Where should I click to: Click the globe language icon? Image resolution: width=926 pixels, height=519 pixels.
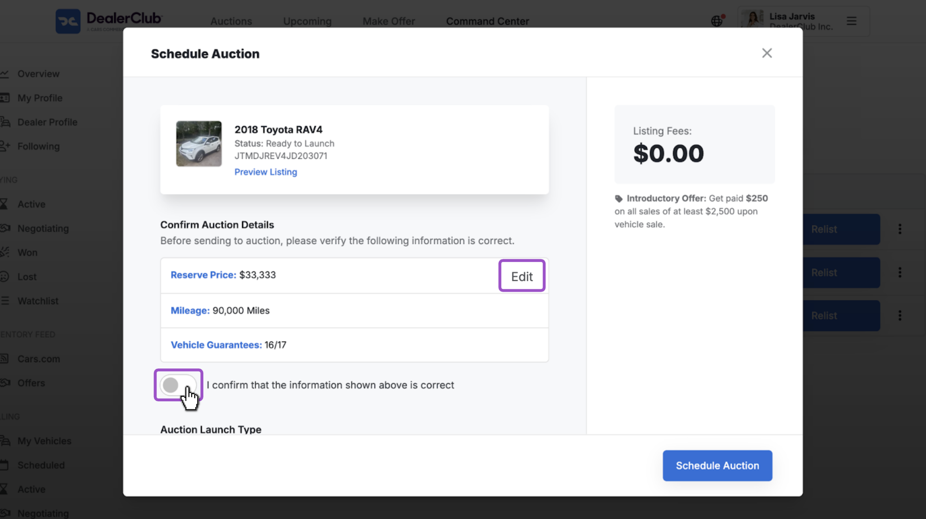(x=717, y=21)
